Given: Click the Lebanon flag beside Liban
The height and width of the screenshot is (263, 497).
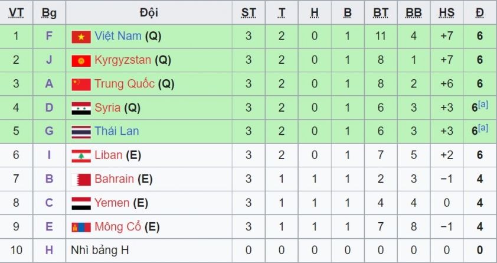Looking at the screenshot, I should 81,156.
